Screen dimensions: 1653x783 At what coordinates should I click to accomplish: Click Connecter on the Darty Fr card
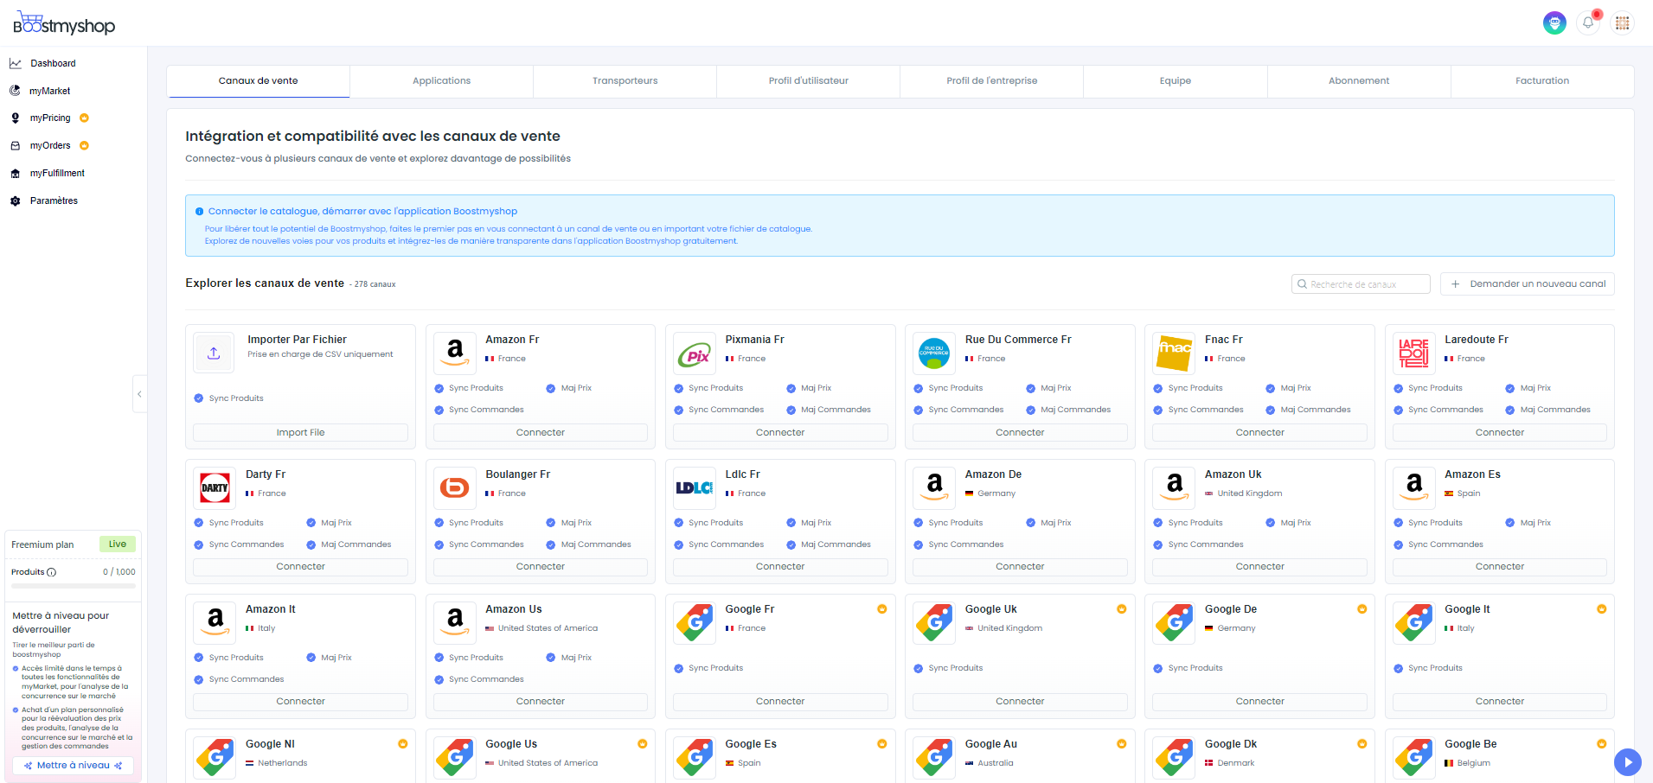coord(300,567)
